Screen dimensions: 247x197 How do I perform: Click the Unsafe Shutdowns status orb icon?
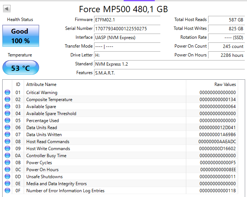(x=7, y=177)
